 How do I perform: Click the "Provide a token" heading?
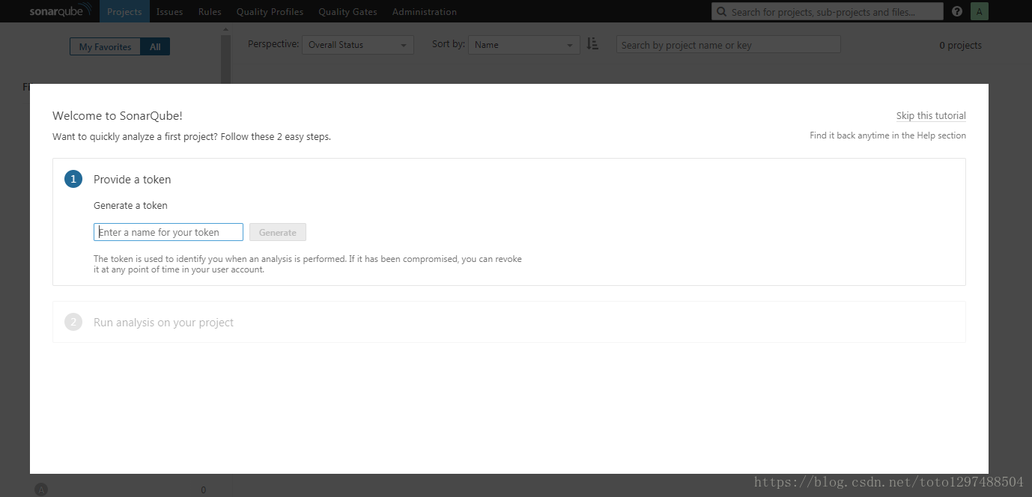coord(132,180)
